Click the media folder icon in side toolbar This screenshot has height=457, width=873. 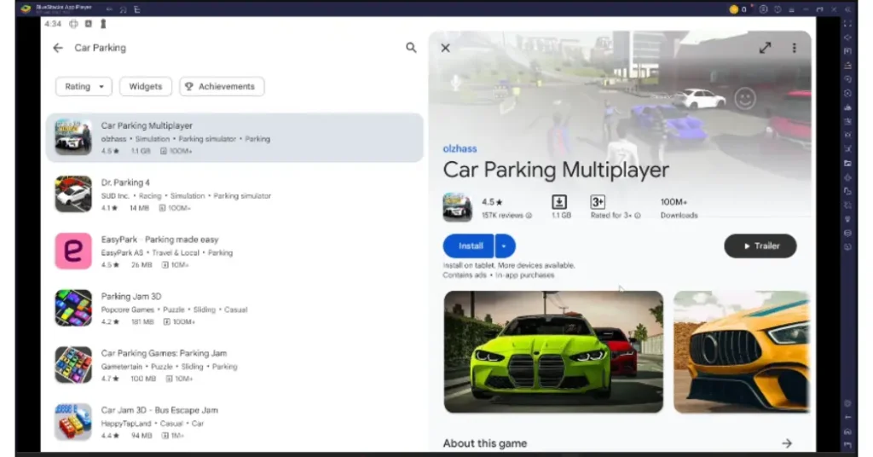[847, 163]
